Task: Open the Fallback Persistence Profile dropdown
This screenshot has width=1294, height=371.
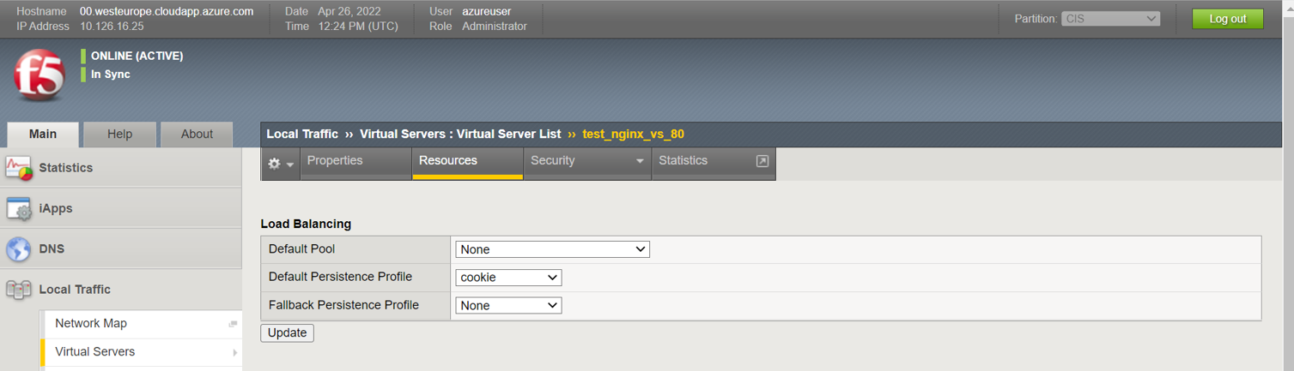Action: coord(508,305)
